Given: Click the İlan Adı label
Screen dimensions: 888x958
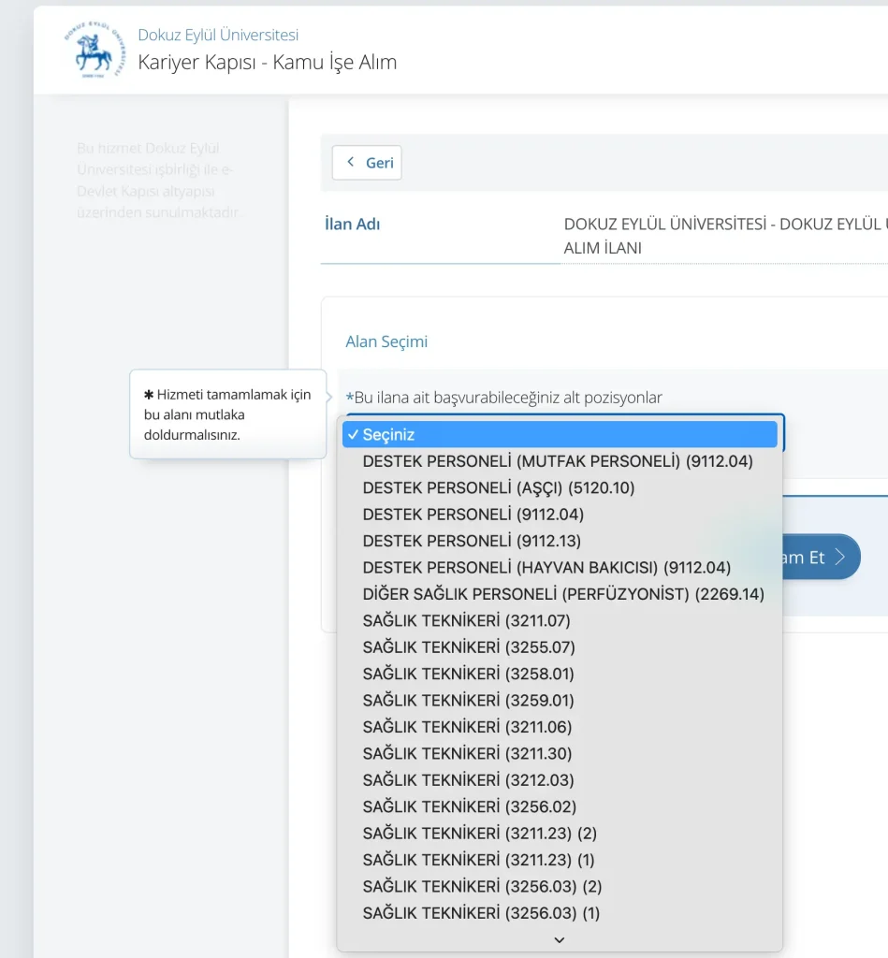Looking at the screenshot, I should pos(352,225).
